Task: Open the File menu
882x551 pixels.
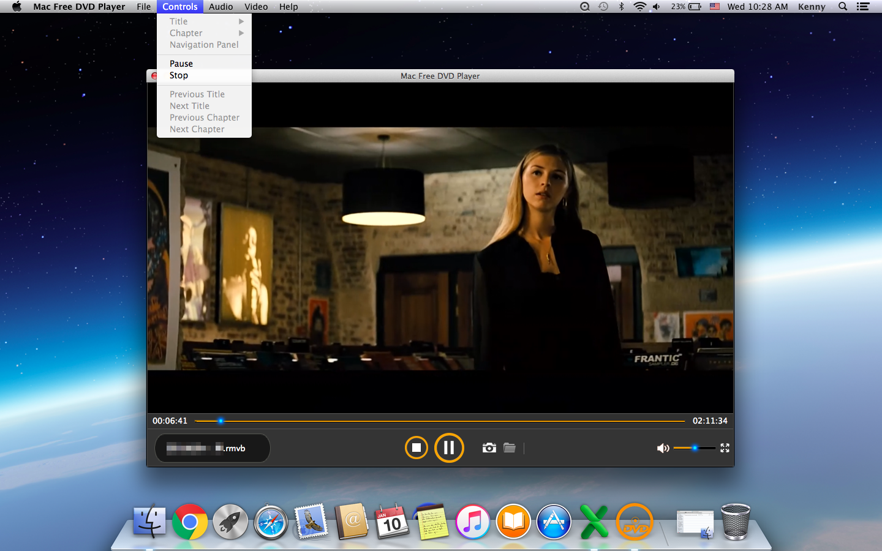Action: [x=144, y=7]
